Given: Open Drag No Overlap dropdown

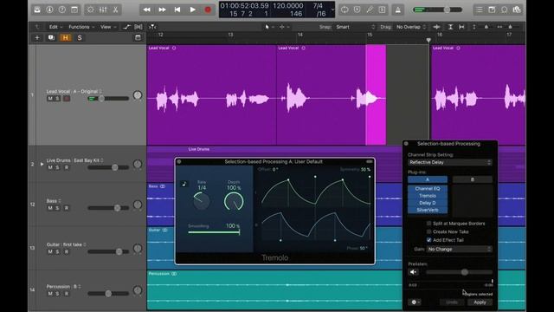Looking at the screenshot, I should (x=411, y=27).
